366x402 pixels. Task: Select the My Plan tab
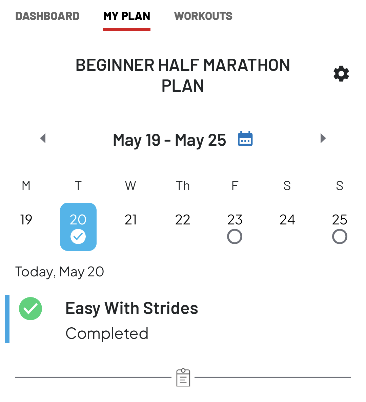(x=127, y=16)
